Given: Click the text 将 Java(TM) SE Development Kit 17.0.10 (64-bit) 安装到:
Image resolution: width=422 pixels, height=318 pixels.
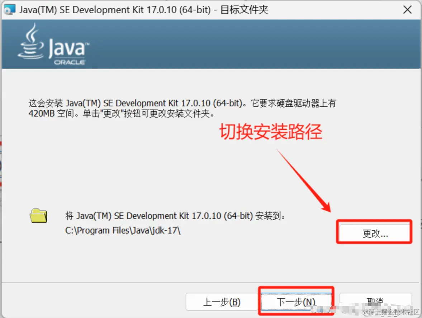Looking at the screenshot, I should pos(175,216).
